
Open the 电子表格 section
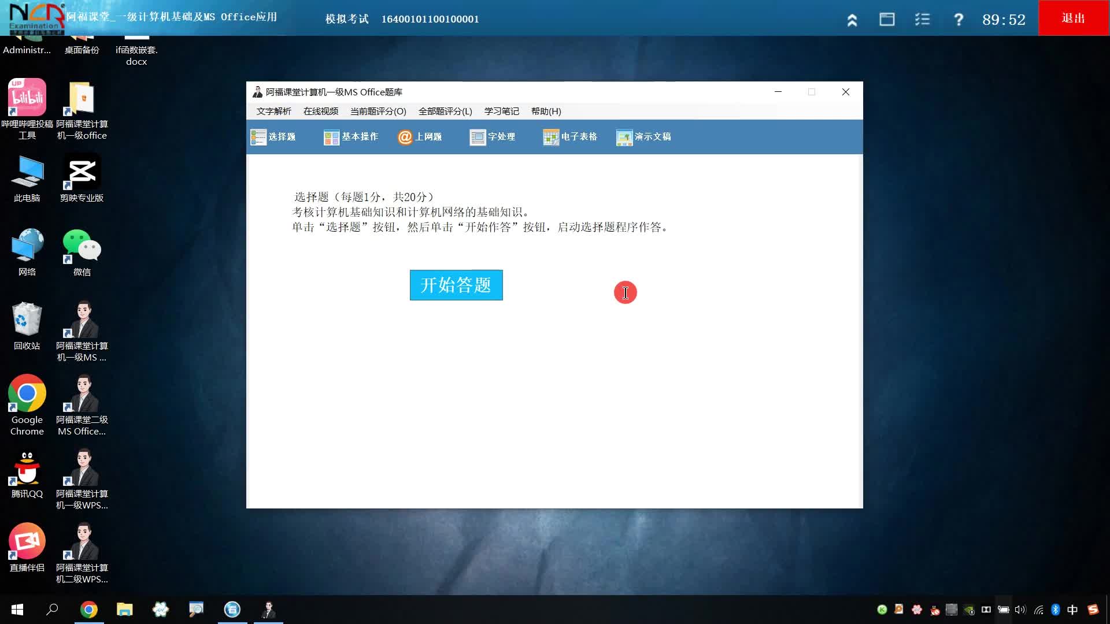pyautogui.click(x=570, y=137)
